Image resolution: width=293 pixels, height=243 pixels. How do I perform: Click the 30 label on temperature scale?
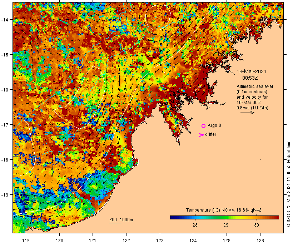[x=257, y=225]
